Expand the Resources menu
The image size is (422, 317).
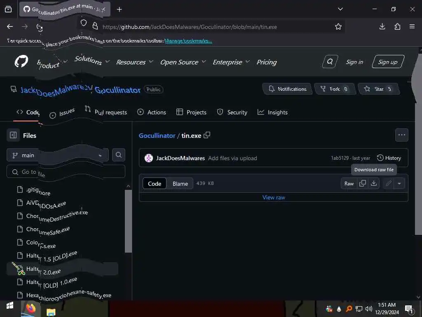[x=135, y=62]
